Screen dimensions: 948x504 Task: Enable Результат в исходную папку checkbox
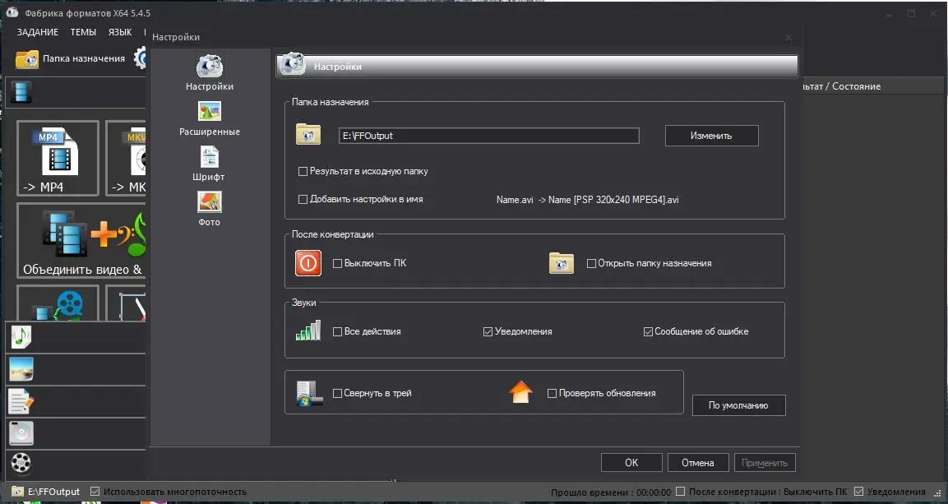[303, 172]
